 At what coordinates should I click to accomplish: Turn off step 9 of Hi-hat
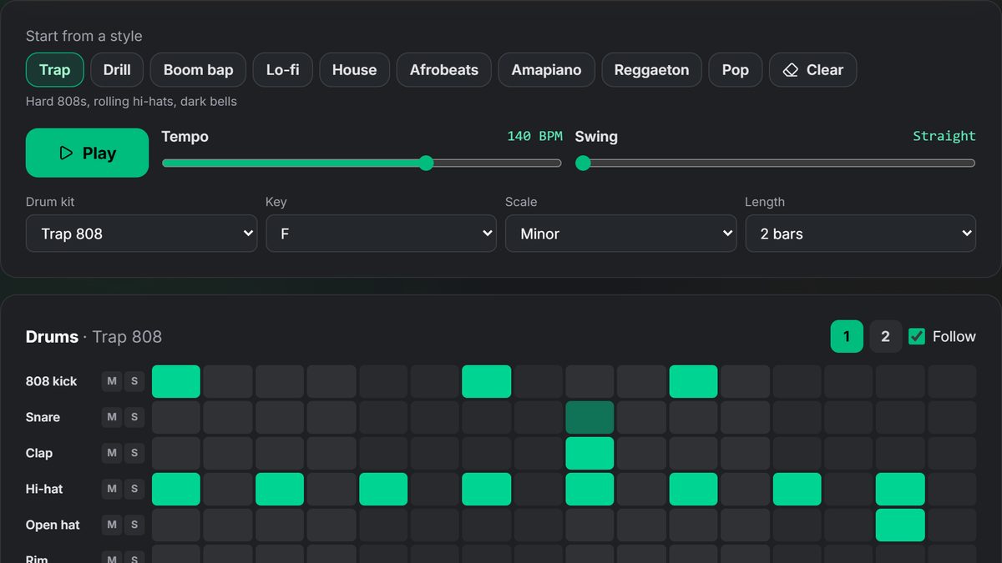pos(590,489)
